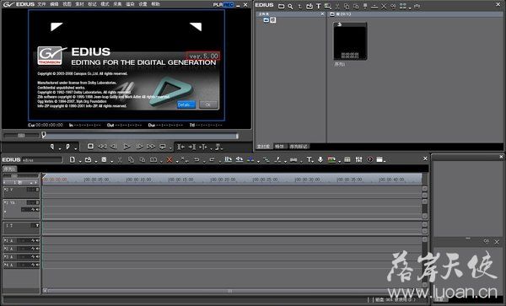Click the new sequence icon on timeline toolbar

click(73, 159)
